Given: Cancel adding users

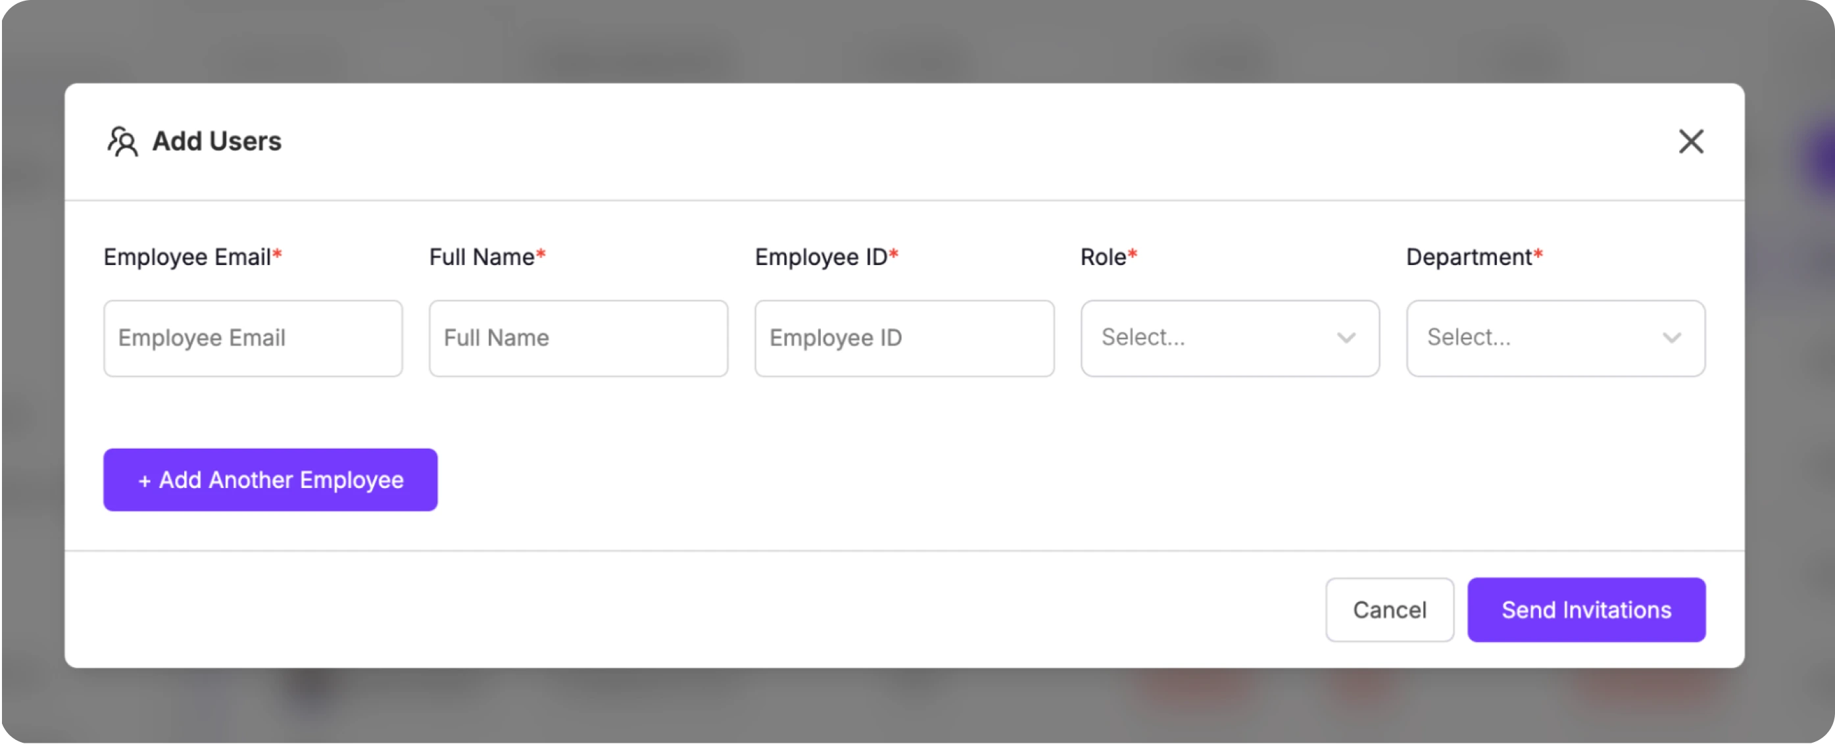Looking at the screenshot, I should [1389, 610].
